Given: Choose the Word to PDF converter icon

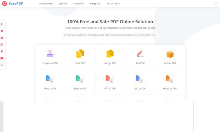Looking at the screenshot, I should (x=50, y=79).
